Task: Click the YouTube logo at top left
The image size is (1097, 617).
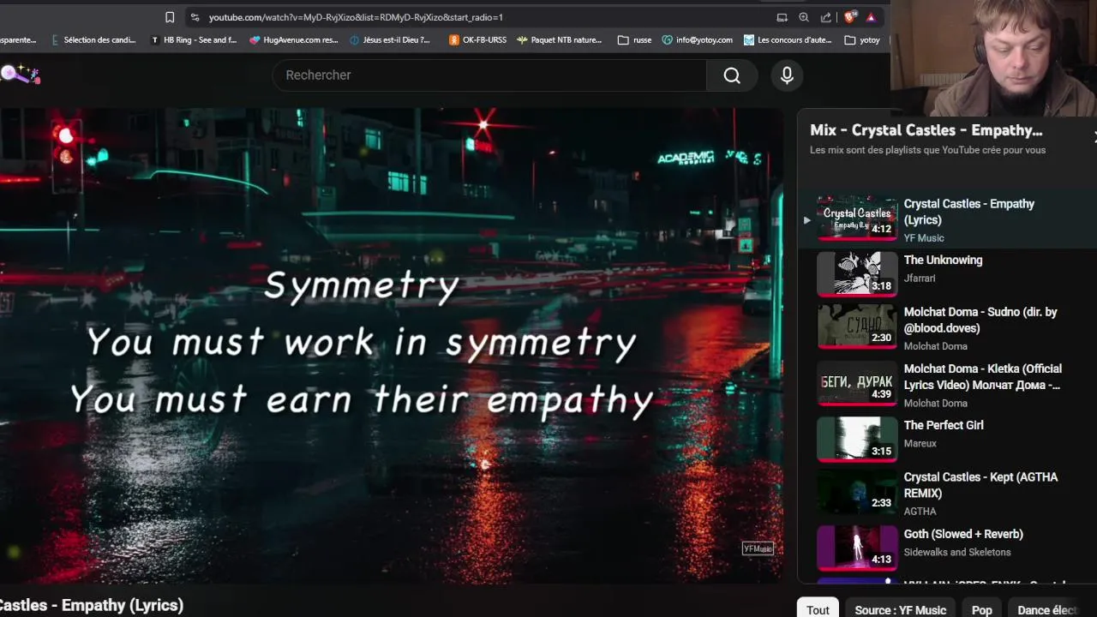Action: (x=20, y=75)
